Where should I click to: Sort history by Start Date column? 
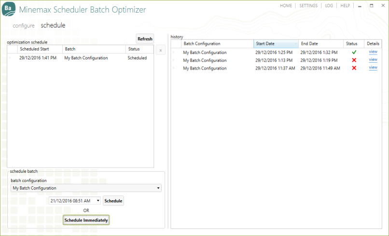pos(276,43)
